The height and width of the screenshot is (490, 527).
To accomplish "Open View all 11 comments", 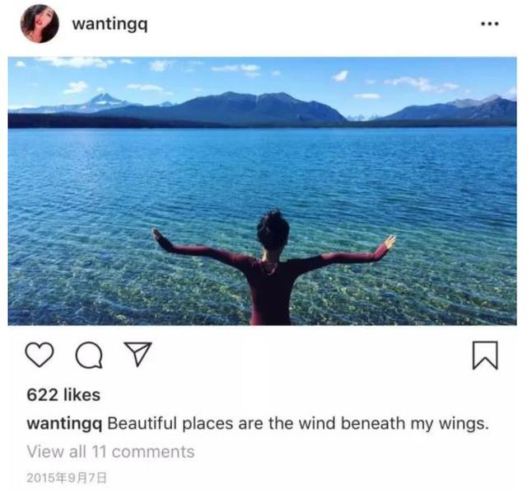I will [110, 451].
